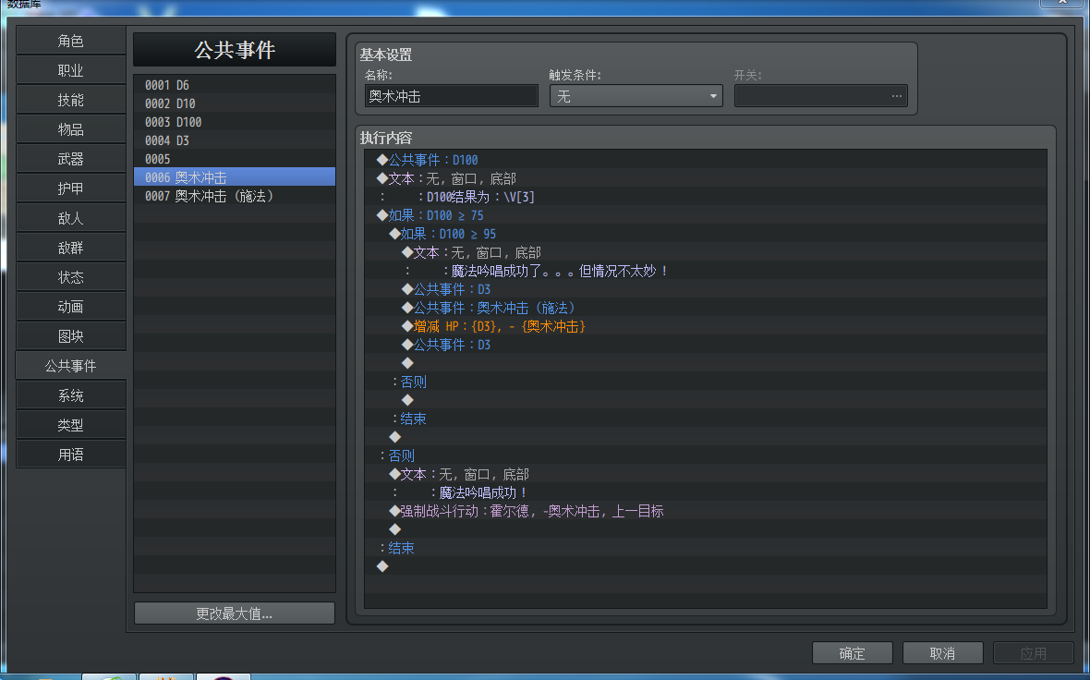Pick the empty common event 0005
The image size is (1090, 680).
point(235,159)
